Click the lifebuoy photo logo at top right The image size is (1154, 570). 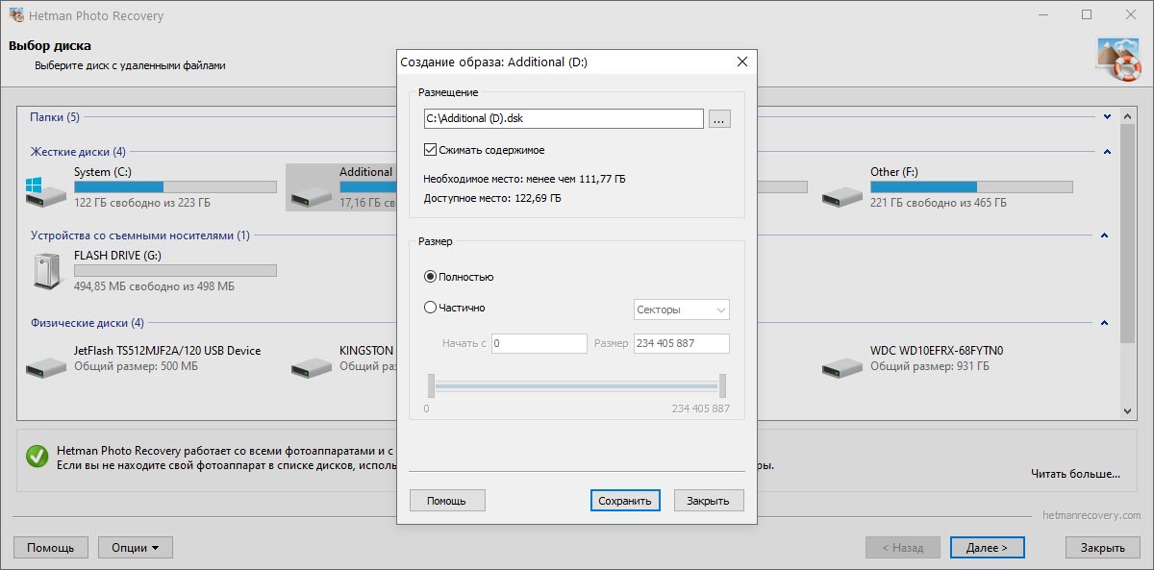(1118, 60)
